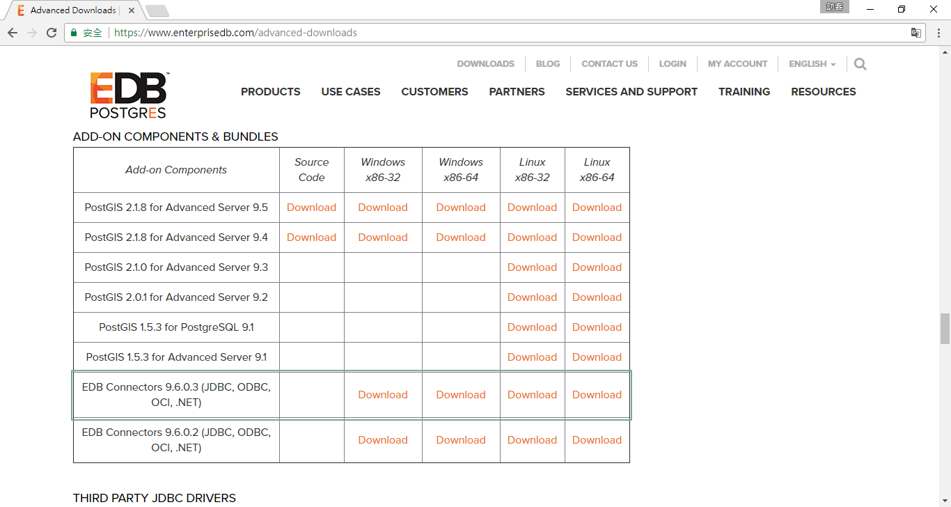This screenshot has width=951, height=507.
Task: Download EDB Connectors 9.6.0.3 Windows x86-32
Action: [383, 395]
